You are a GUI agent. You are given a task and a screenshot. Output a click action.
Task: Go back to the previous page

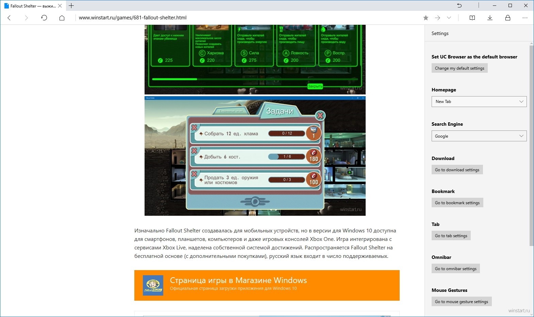pyautogui.click(x=9, y=18)
